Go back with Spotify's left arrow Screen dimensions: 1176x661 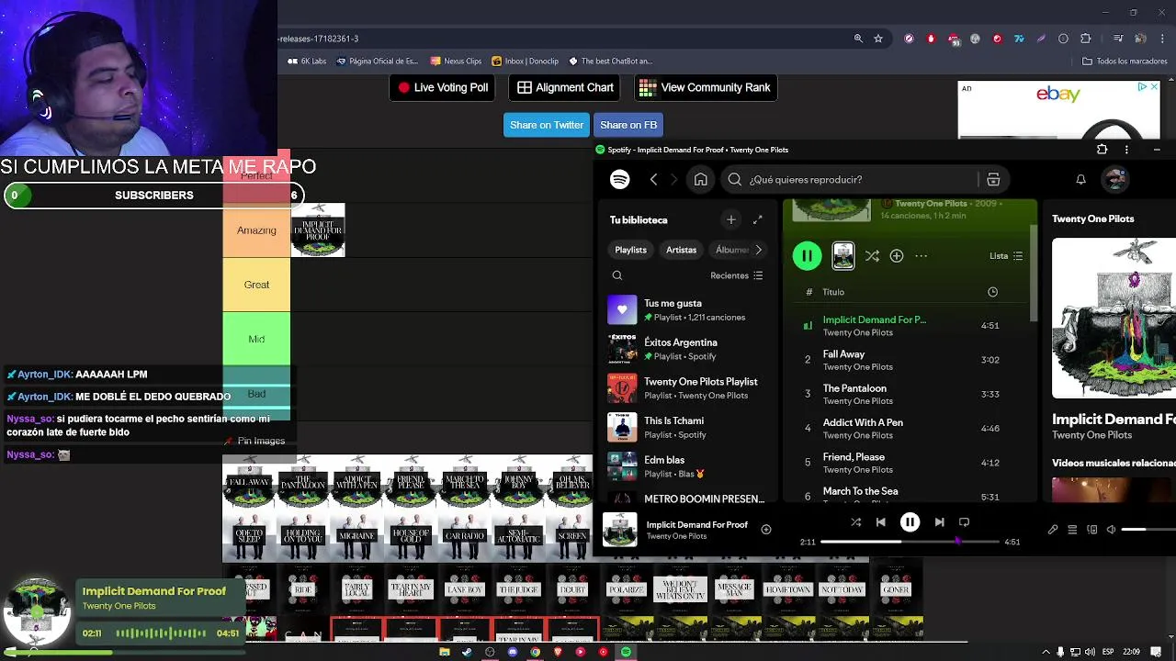[x=653, y=180]
